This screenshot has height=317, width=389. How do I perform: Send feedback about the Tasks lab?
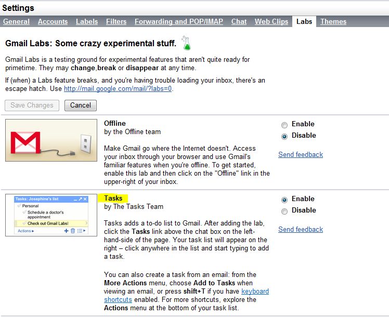[x=301, y=230]
